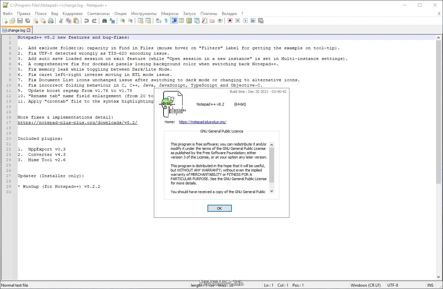Play back the recorded macro
The width and height of the screenshot is (443, 289).
click(x=245, y=21)
